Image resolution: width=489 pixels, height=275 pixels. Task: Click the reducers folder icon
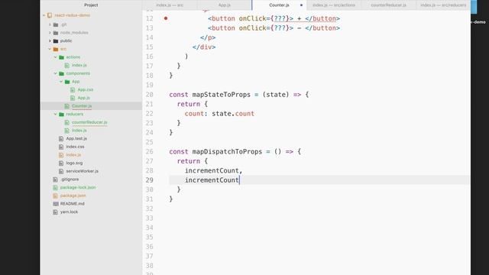point(61,114)
